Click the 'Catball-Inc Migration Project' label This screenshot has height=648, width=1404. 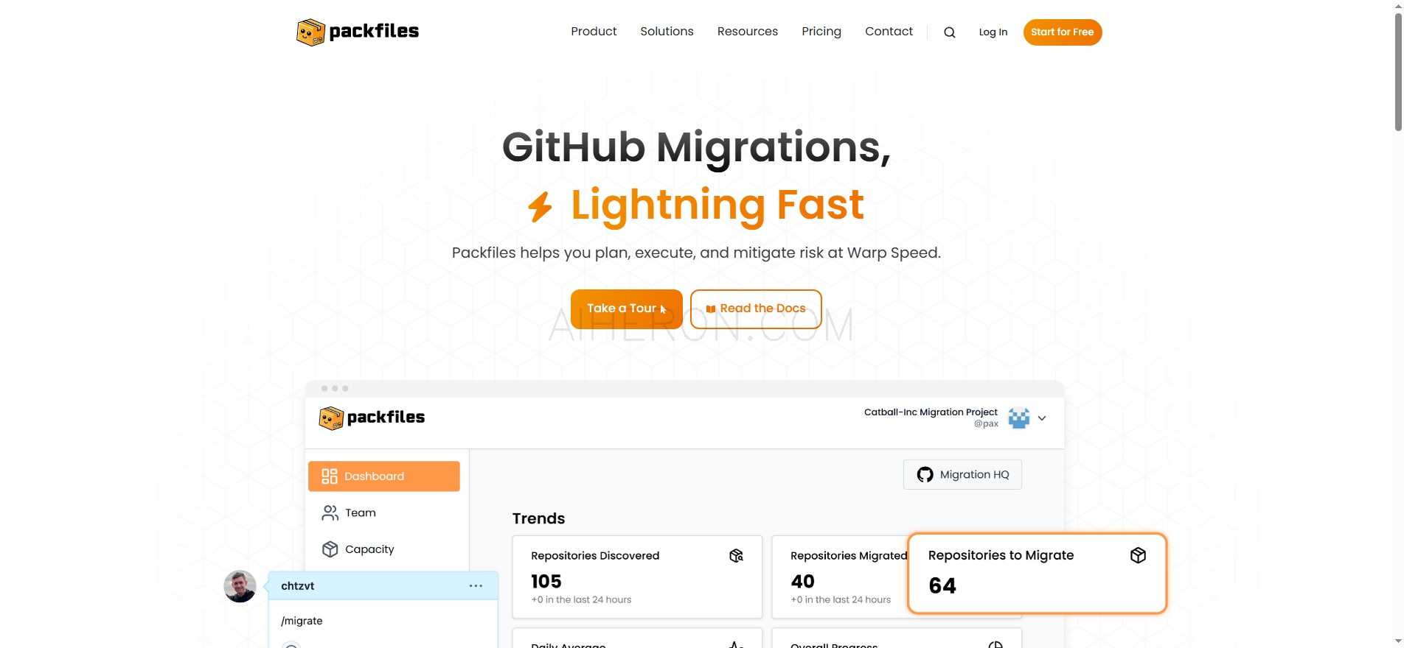pyautogui.click(x=931, y=412)
